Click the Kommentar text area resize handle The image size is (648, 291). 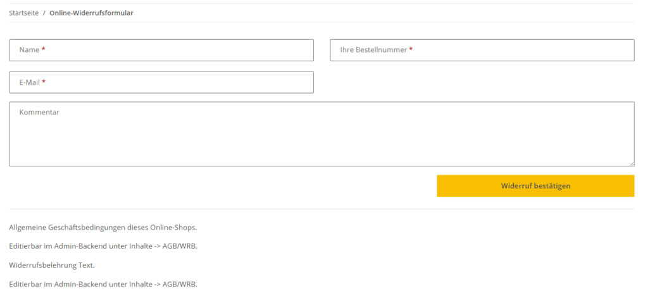coord(631,163)
